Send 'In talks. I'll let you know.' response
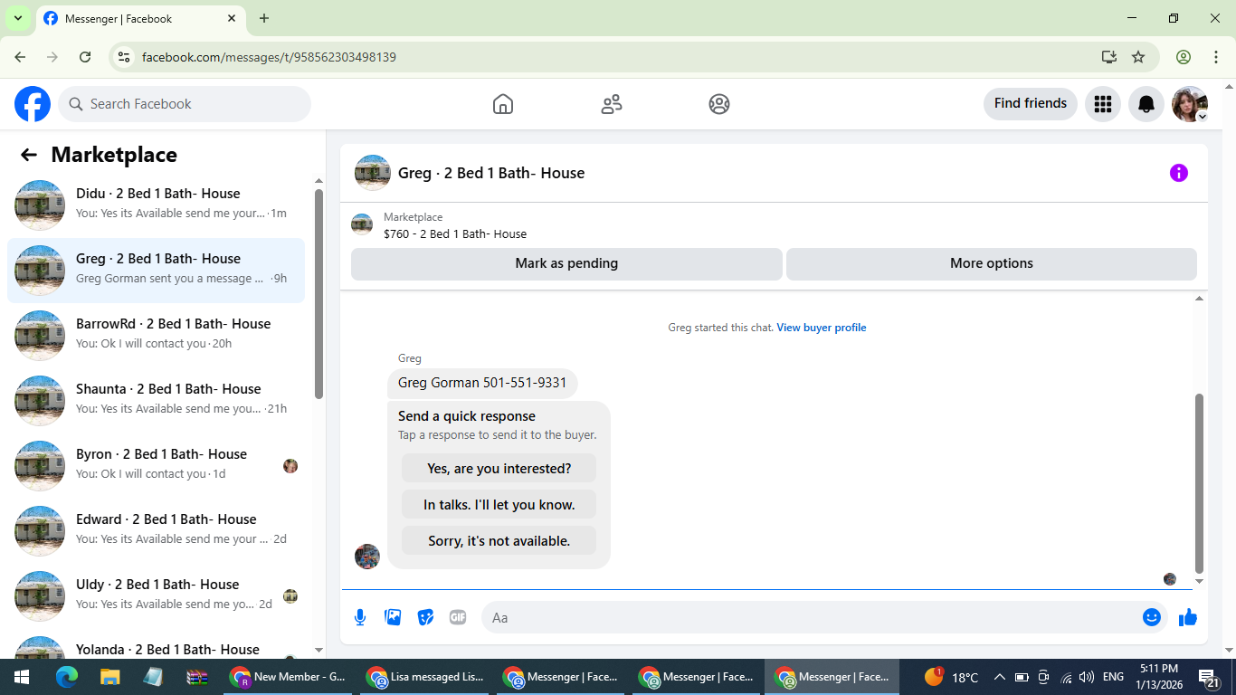 pos(499,504)
